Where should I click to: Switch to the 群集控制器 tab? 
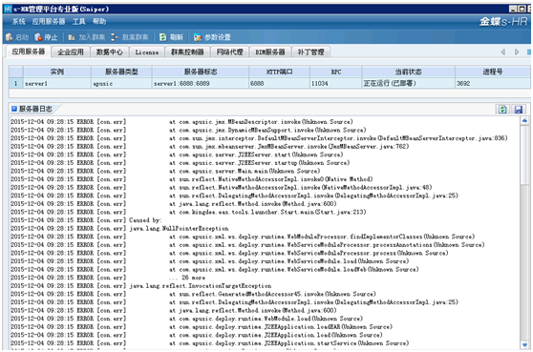tap(187, 52)
